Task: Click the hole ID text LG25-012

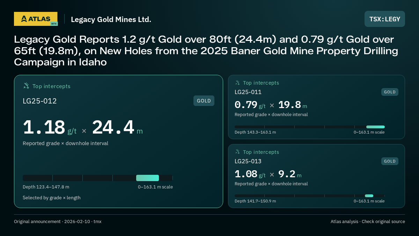Action: click(x=40, y=101)
